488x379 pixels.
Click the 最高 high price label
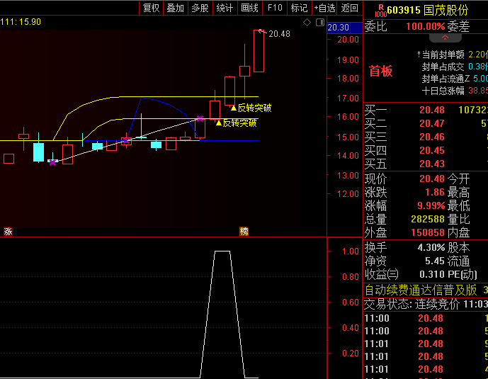pyautogui.click(x=458, y=193)
